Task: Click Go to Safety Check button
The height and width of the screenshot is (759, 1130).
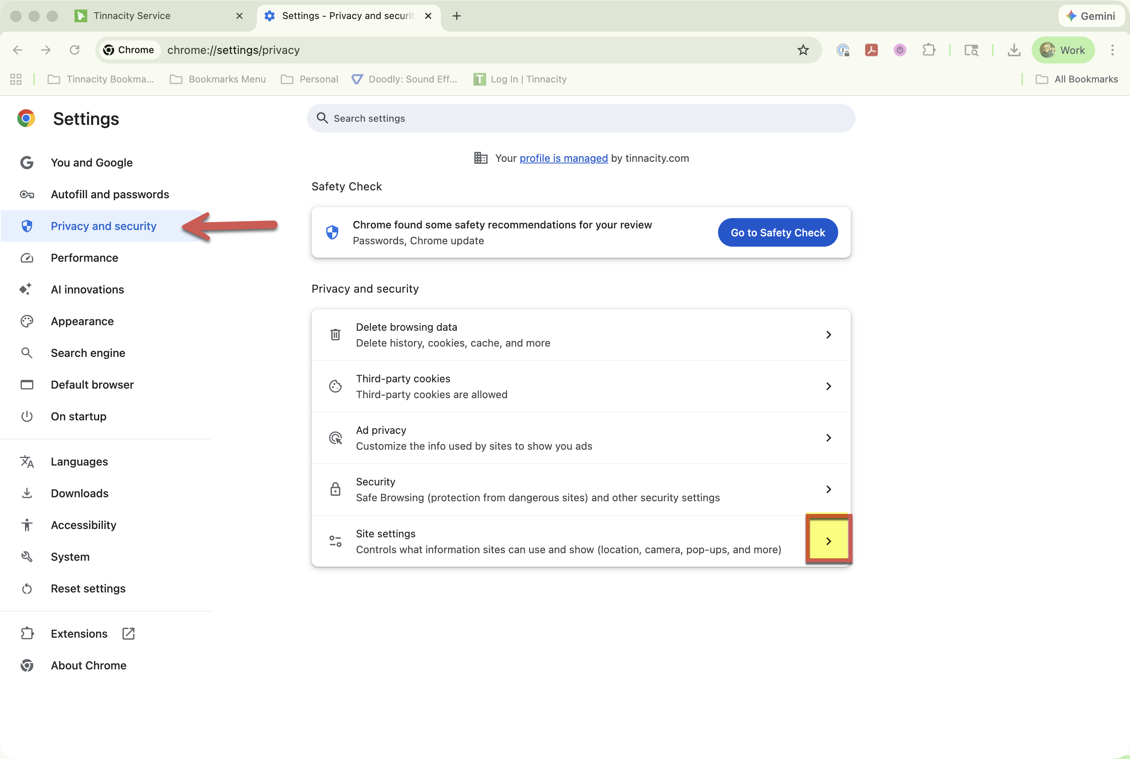Action: pos(777,232)
